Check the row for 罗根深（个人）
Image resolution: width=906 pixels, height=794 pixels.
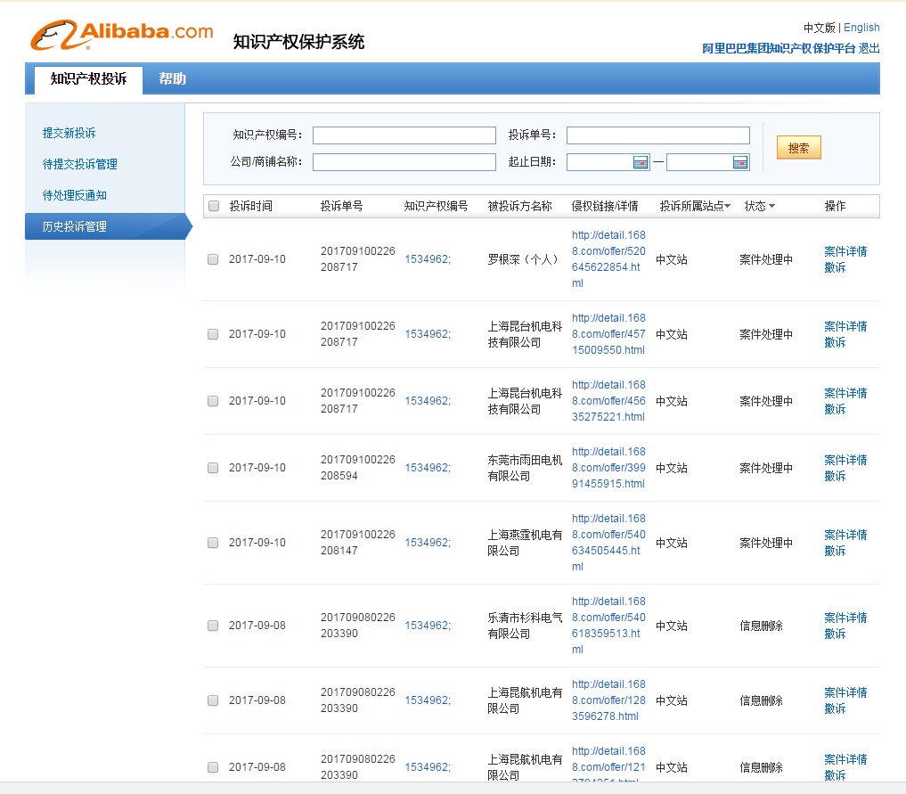pyautogui.click(x=213, y=259)
